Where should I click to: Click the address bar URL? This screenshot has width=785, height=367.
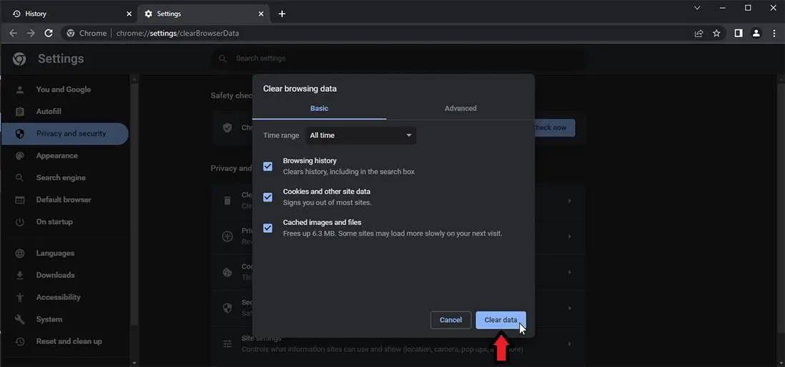click(x=178, y=33)
